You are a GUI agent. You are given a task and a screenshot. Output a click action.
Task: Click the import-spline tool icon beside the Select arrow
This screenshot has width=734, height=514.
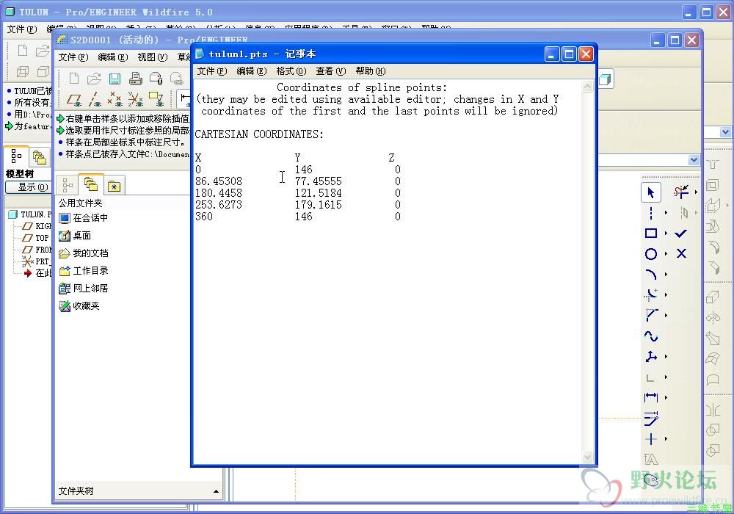point(681,192)
